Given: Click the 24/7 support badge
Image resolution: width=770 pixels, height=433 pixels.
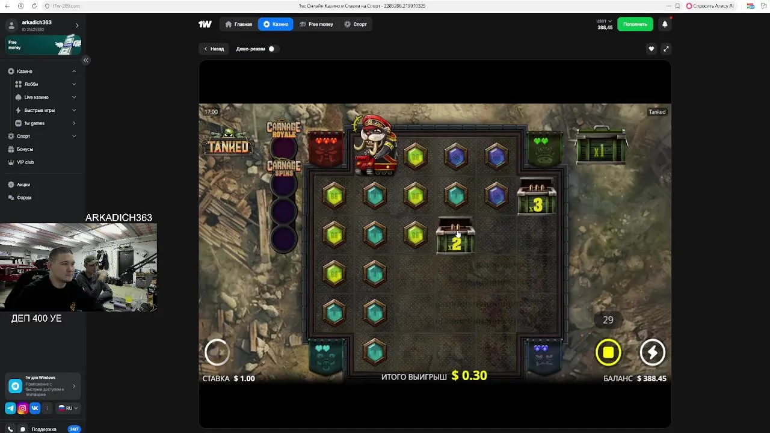Looking at the screenshot, I should (74, 429).
